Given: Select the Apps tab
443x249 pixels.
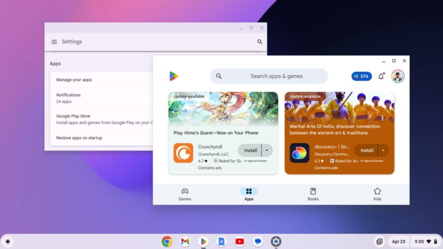Looking at the screenshot, I should pyautogui.click(x=249, y=194).
